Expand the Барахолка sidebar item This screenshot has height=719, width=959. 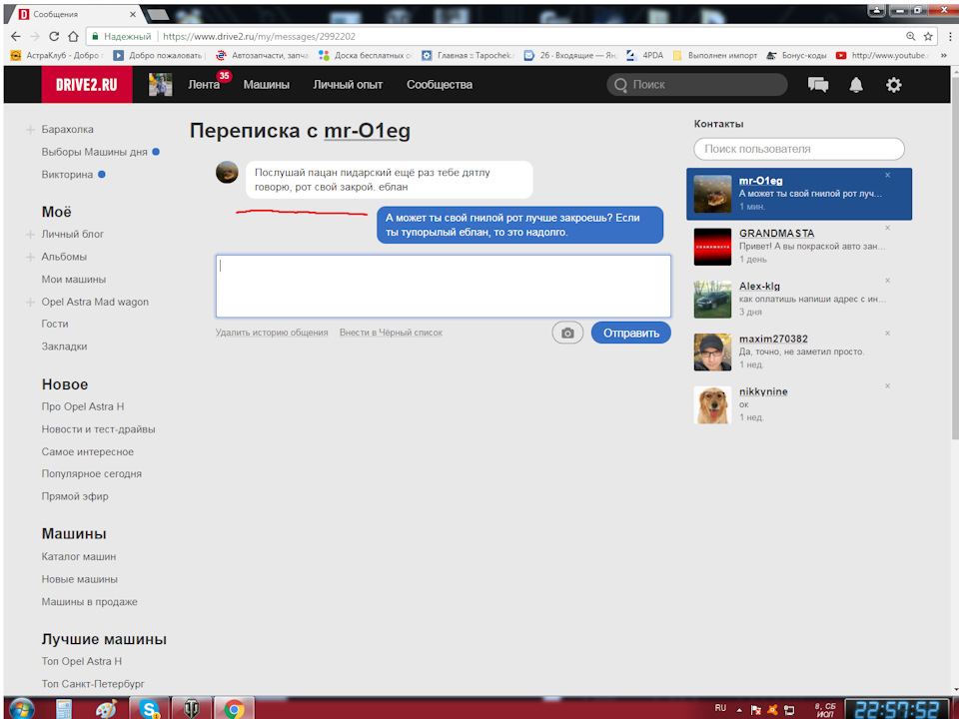click(31, 130)
